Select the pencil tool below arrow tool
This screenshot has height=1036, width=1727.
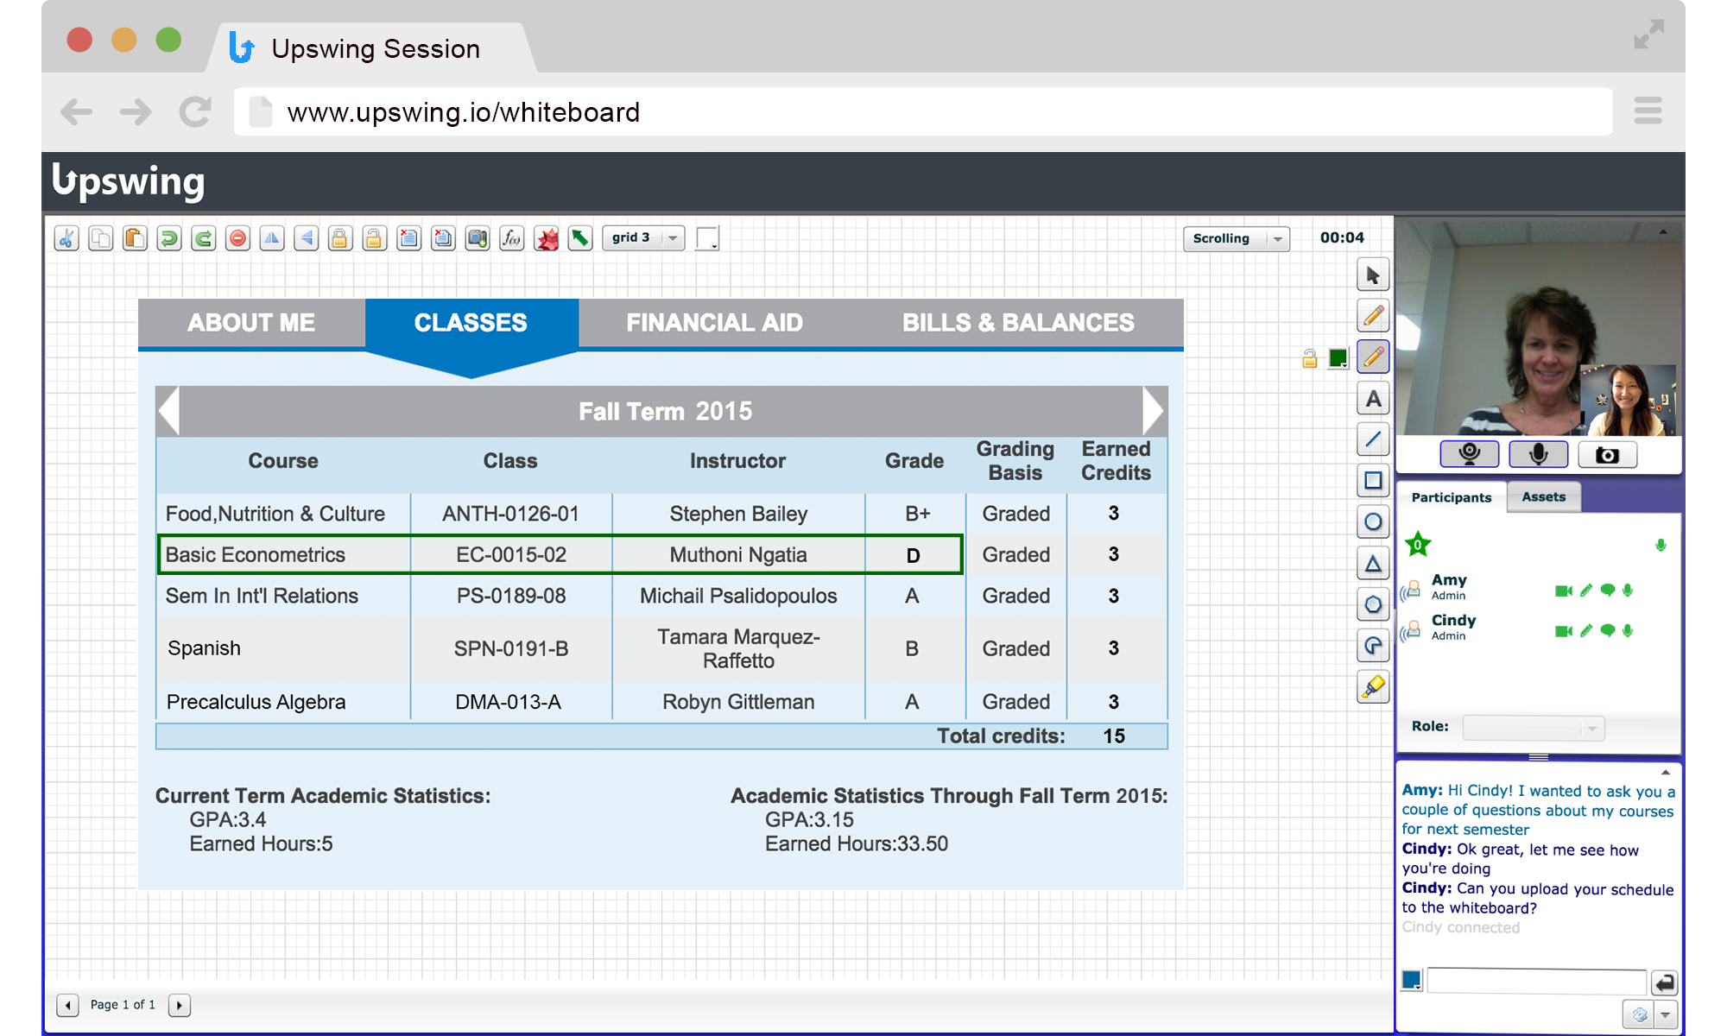pyautogui.click(x=1373, y=316)
